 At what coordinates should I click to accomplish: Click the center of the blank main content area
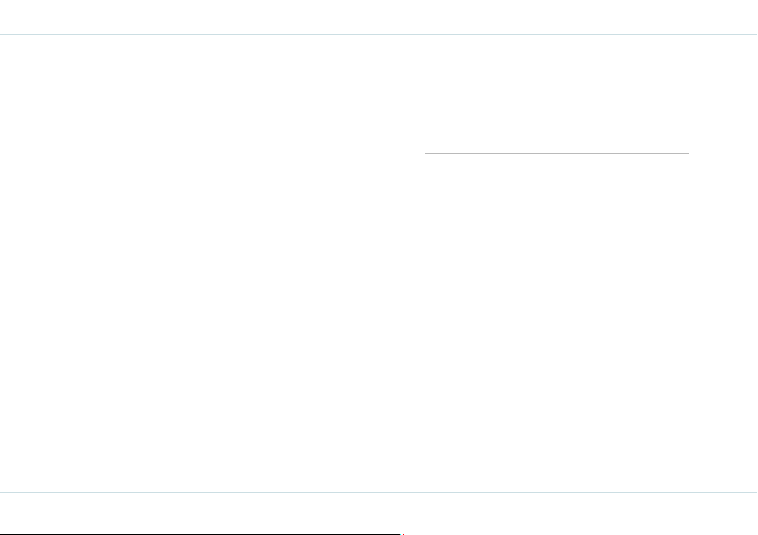coord(379,263)
